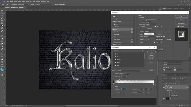This screenshot has height=107, width=191.
Task: Add another Color Overlay with plus icon
Action: [132, 40]
